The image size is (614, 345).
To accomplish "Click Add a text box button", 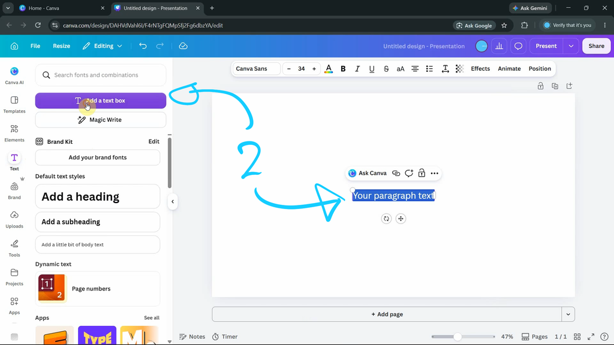I will (101, 101).
